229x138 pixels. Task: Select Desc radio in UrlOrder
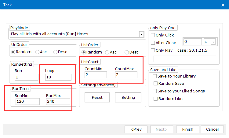55,52
